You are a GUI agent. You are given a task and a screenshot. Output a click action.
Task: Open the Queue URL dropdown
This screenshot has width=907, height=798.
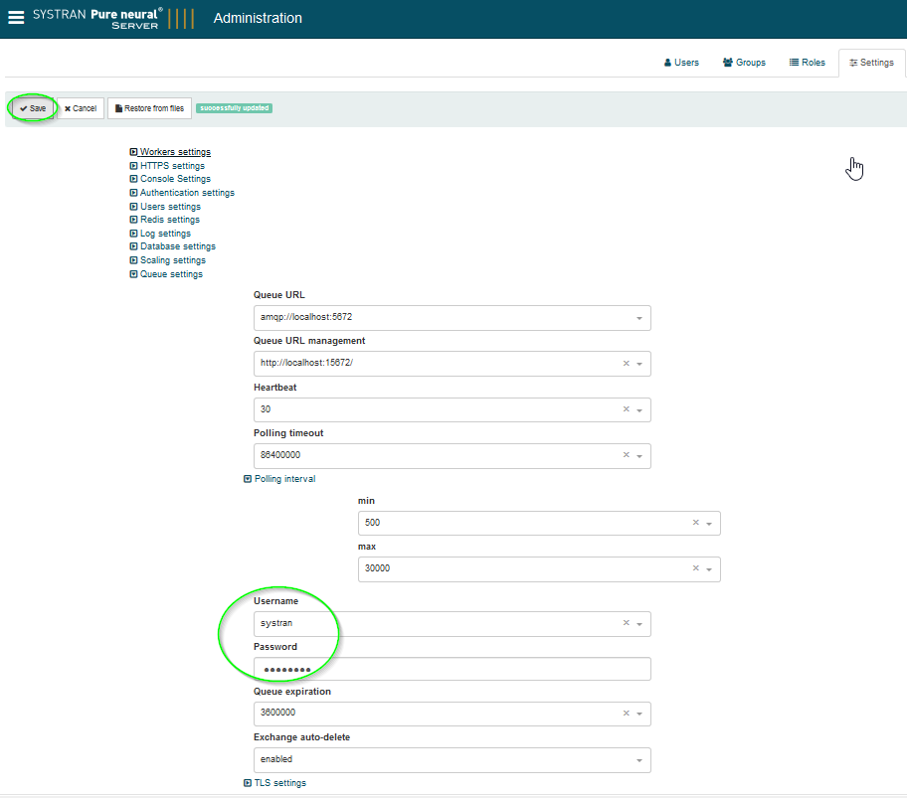point(638,318)
